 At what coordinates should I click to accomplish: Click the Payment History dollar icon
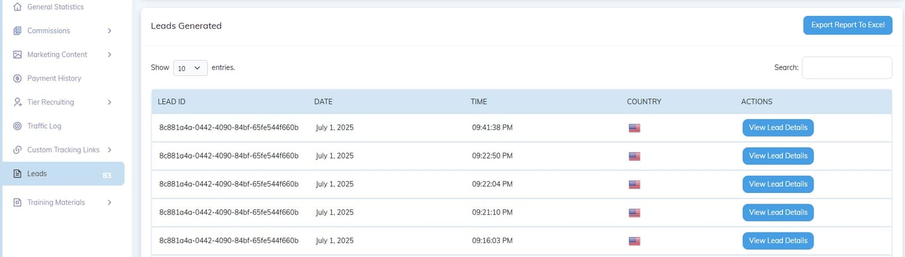pyautogui.click(x=17, y=78)
